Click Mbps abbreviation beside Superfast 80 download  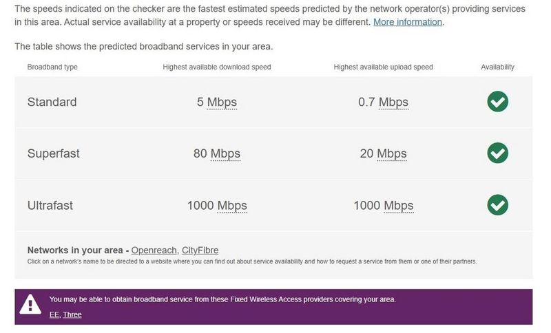coord(225,153)
